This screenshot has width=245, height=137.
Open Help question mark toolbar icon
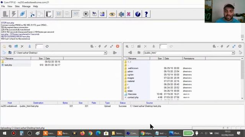(x=146, y=14)
